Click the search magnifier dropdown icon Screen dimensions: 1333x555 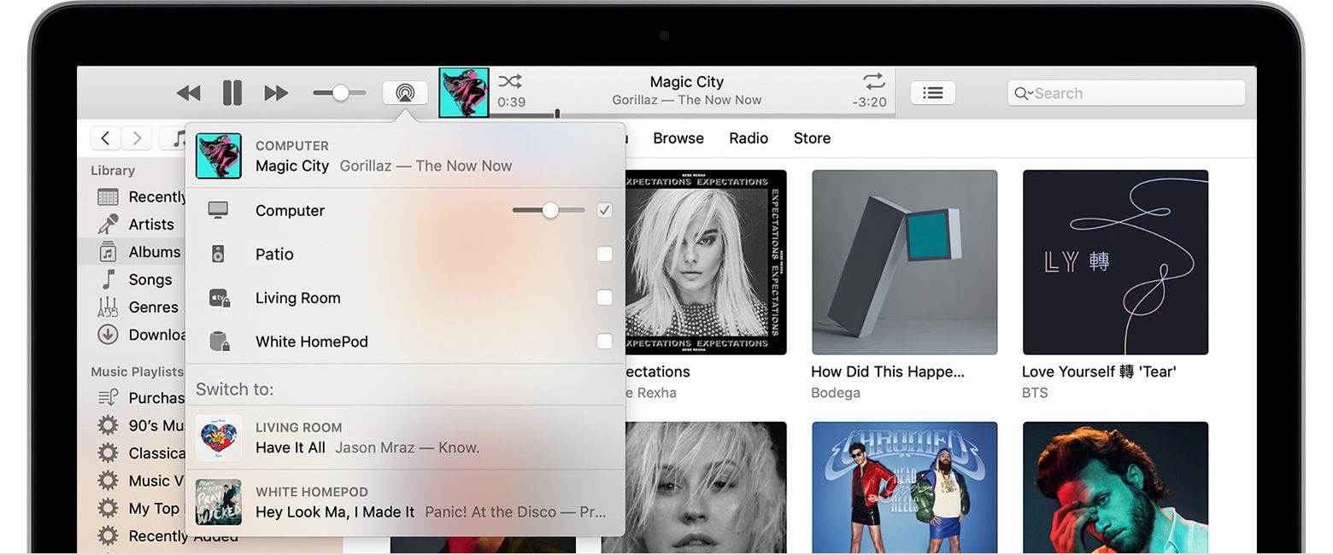(x=1023, y=93)
